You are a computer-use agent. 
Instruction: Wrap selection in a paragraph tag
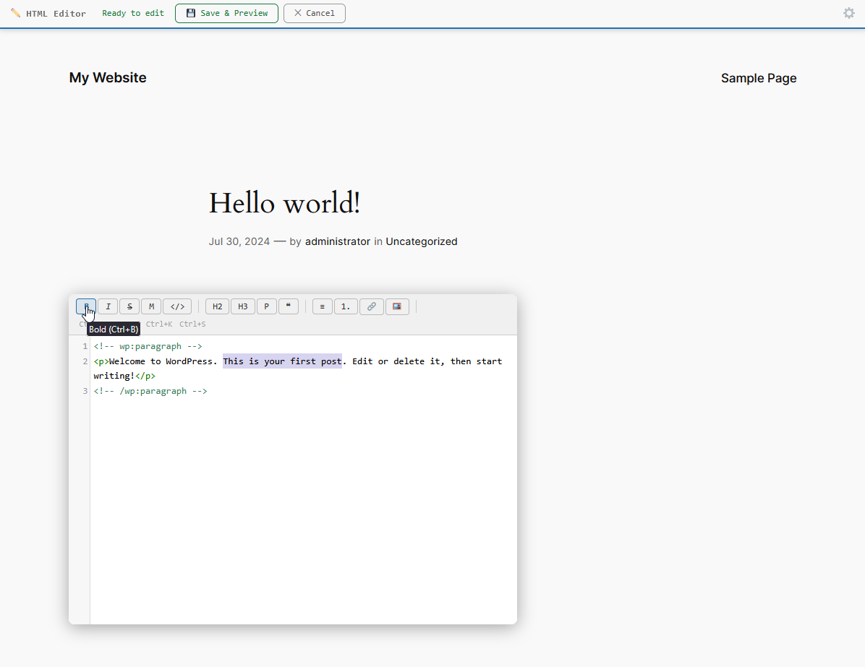(266, 306)
